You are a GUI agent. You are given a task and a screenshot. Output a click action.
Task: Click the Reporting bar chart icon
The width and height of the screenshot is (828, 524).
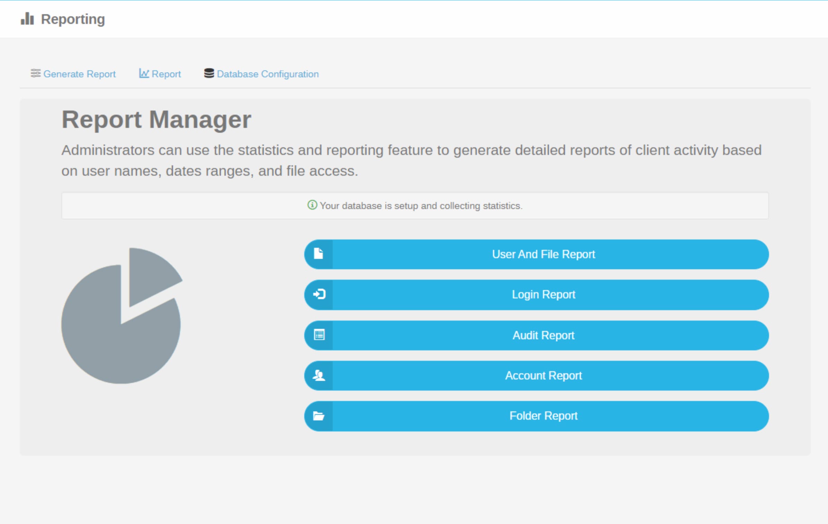tap(27, 19)
